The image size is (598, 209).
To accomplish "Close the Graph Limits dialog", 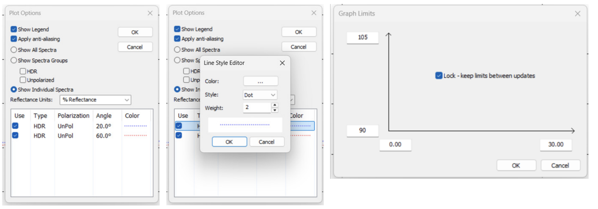I will tap(577, 14).
